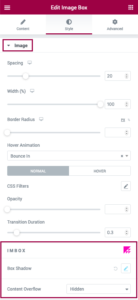
Task: Set Border Radius unit to percent
Action: click(129, 120)
